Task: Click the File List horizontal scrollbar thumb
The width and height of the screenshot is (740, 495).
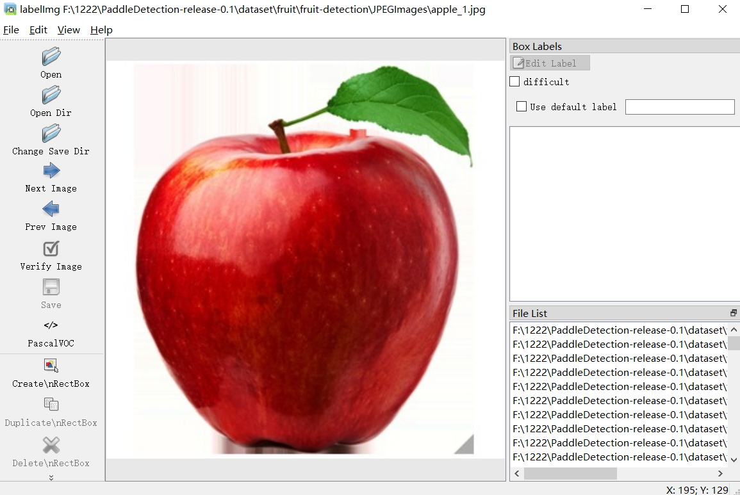Action: pos(570,473)
